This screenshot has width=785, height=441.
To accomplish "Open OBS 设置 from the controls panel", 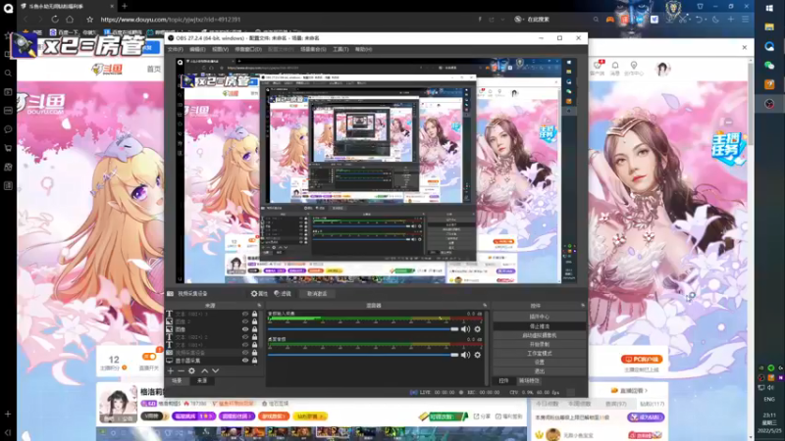I will click(539, 363).
